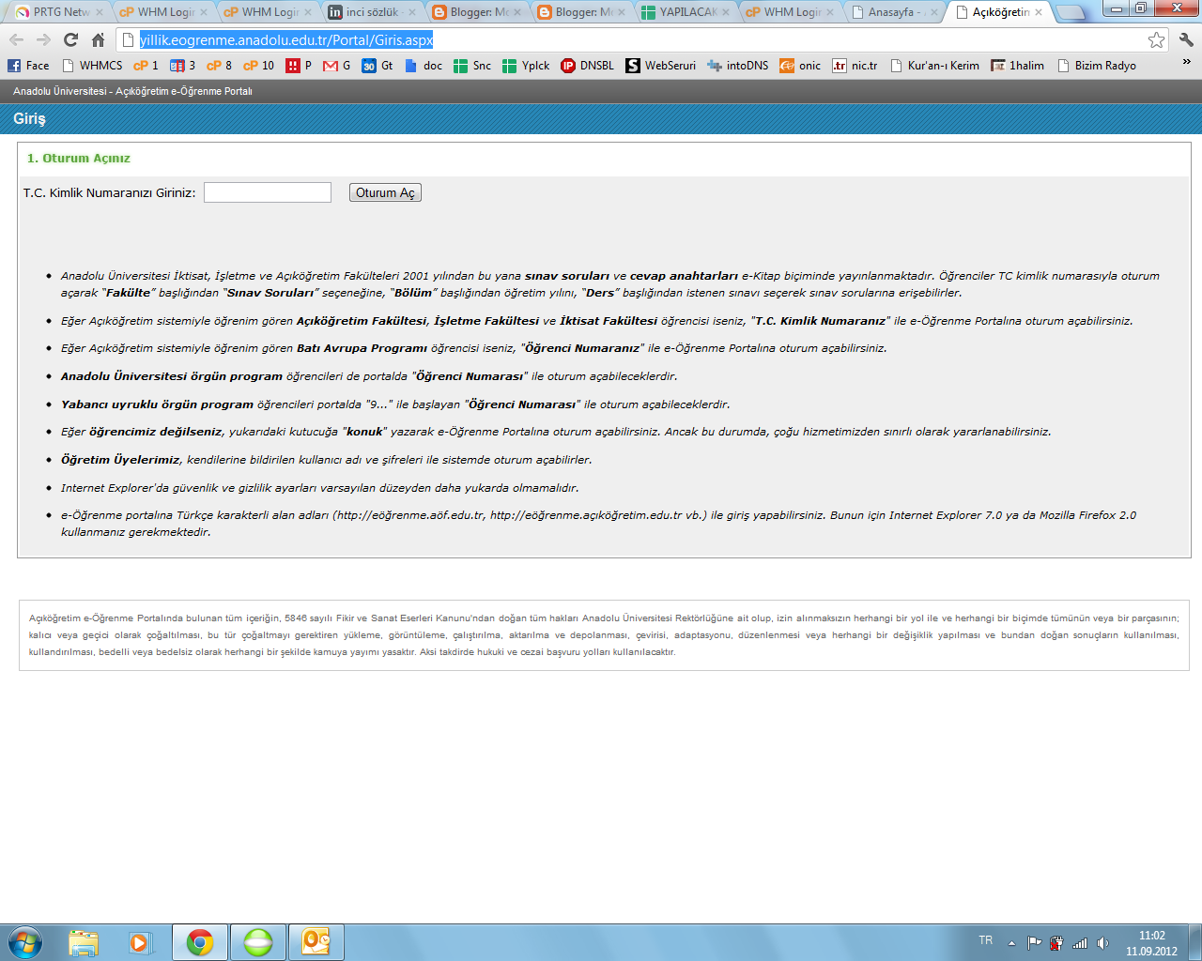Open the doc bookmark
Image resolution: width=1202 pixels, height=961 pixels.
click(424, 66)
